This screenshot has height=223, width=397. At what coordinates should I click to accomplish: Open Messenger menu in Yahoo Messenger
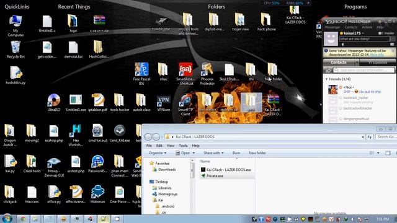pyautogui.click(x=332, y=27)
